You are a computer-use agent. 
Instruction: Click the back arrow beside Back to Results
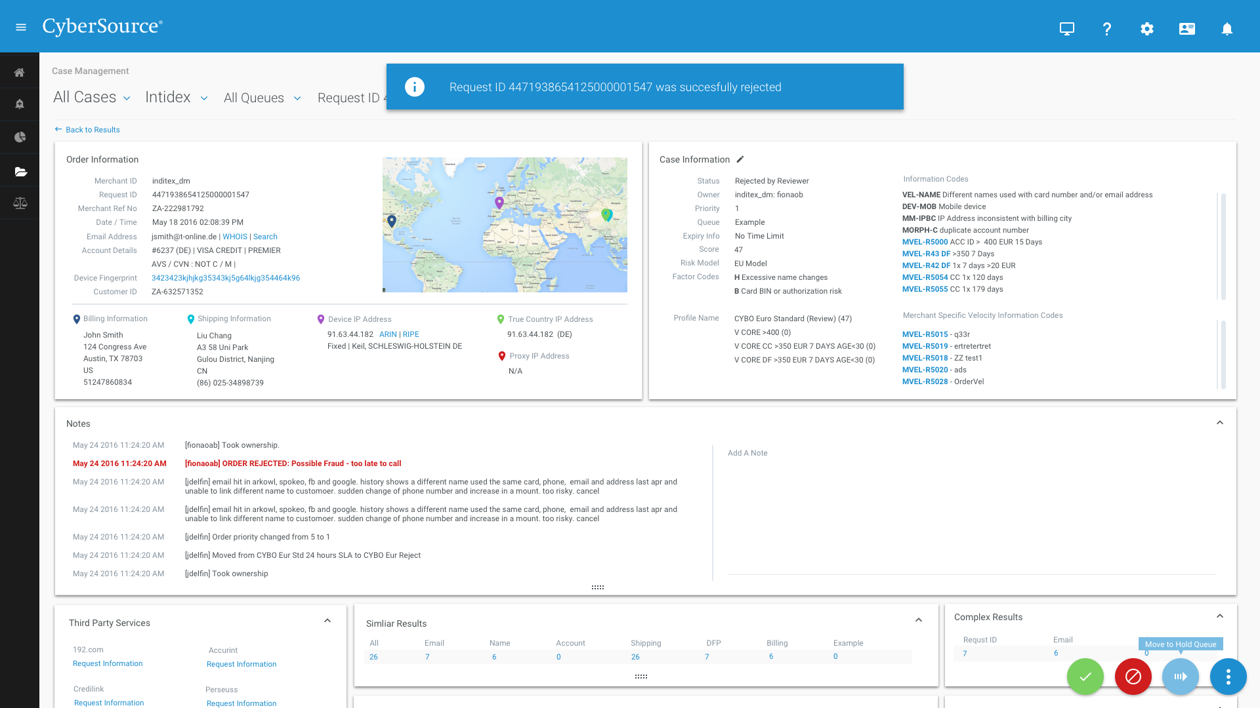[58, 129]
